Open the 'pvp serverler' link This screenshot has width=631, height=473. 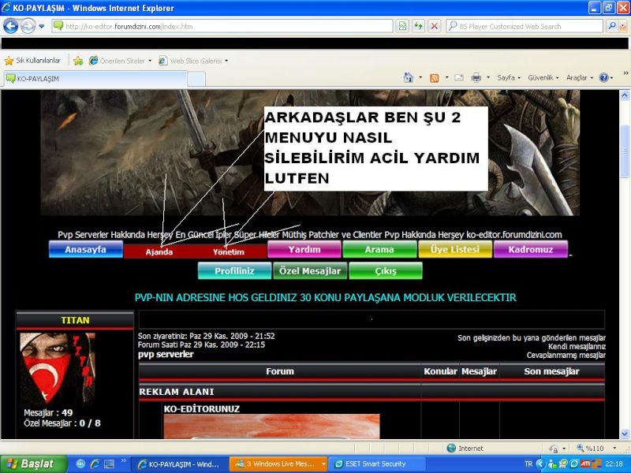[x=166, y=354]
